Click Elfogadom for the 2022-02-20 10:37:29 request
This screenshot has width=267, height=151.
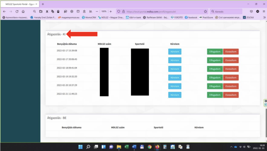coord(215,86)
